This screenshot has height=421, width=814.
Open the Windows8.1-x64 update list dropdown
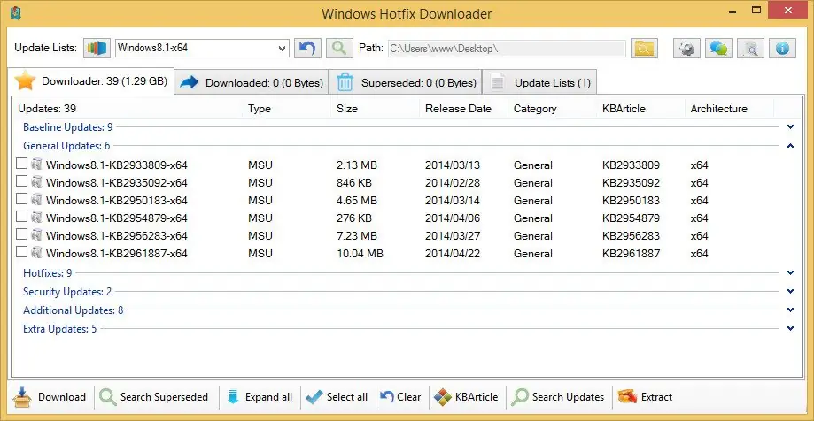pos(282,48)
